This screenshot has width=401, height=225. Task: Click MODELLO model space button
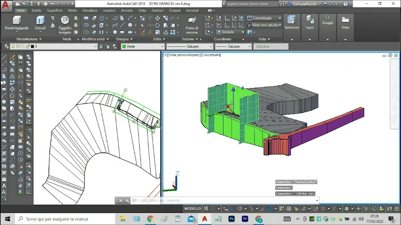(192, 208)
